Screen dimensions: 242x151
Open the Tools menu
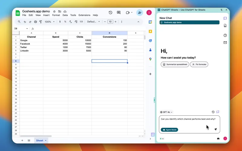coord(73,15)
